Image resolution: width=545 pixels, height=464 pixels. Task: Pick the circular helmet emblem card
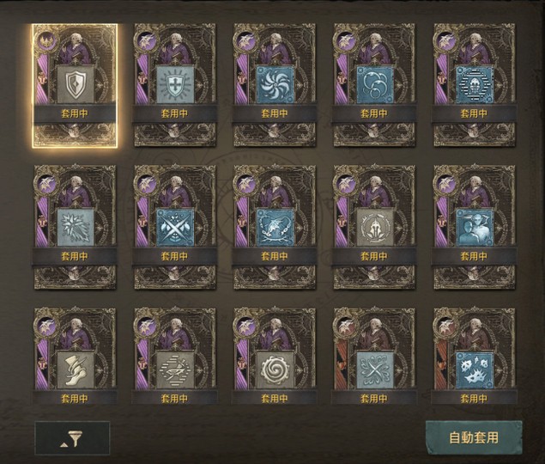374,228
